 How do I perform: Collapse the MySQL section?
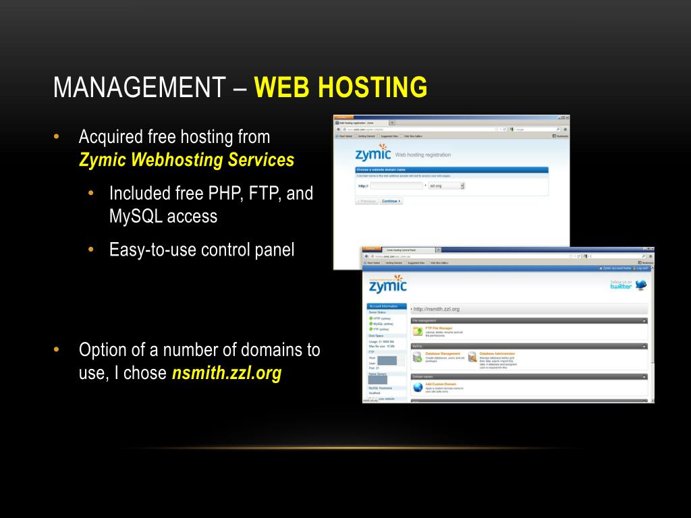coord(644,346)
